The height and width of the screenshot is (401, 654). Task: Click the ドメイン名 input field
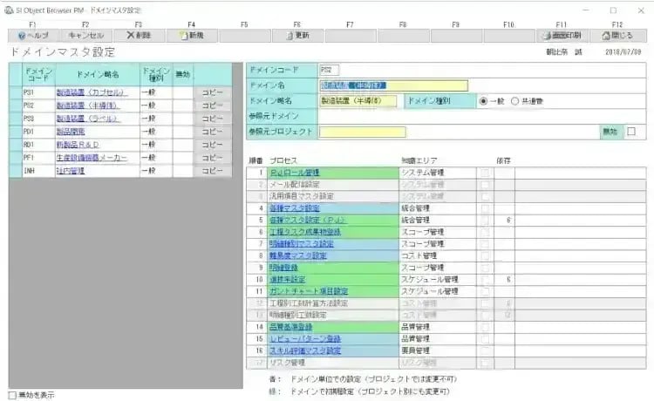[393, 85]
